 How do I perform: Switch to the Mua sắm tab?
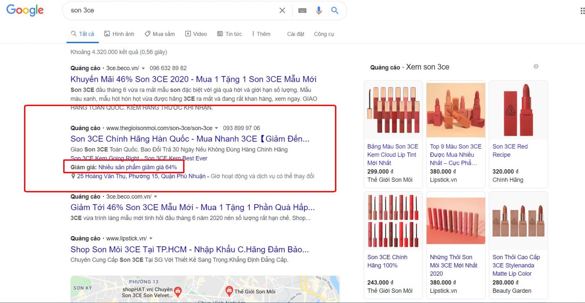(160, 34)
